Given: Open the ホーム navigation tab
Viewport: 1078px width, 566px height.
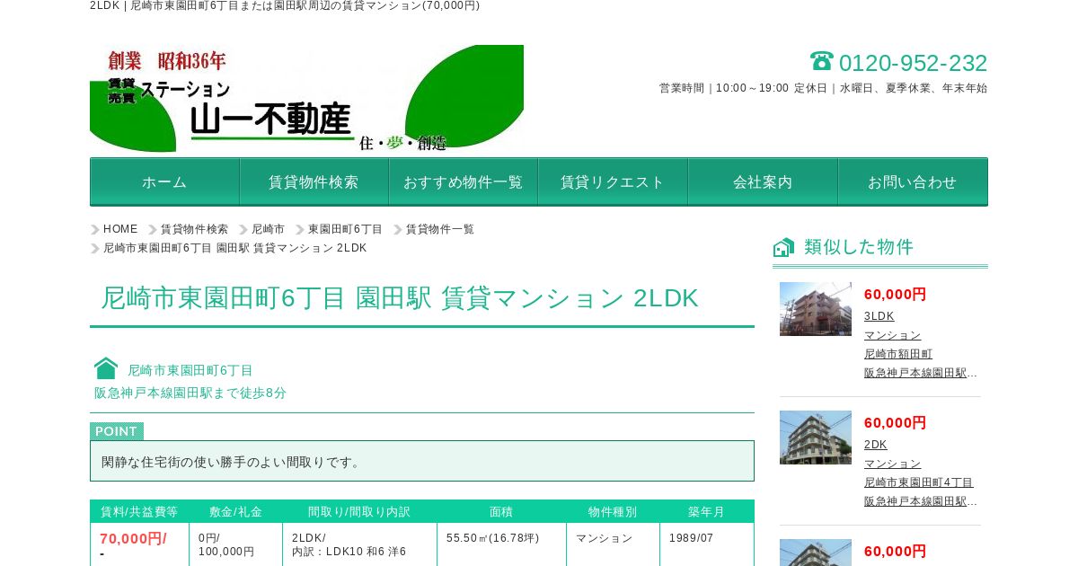Looking at the screenshot, I should pyautogui.click(x=164, y=181).
